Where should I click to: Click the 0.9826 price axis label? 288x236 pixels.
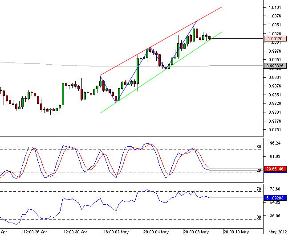[x=275, y=104]
